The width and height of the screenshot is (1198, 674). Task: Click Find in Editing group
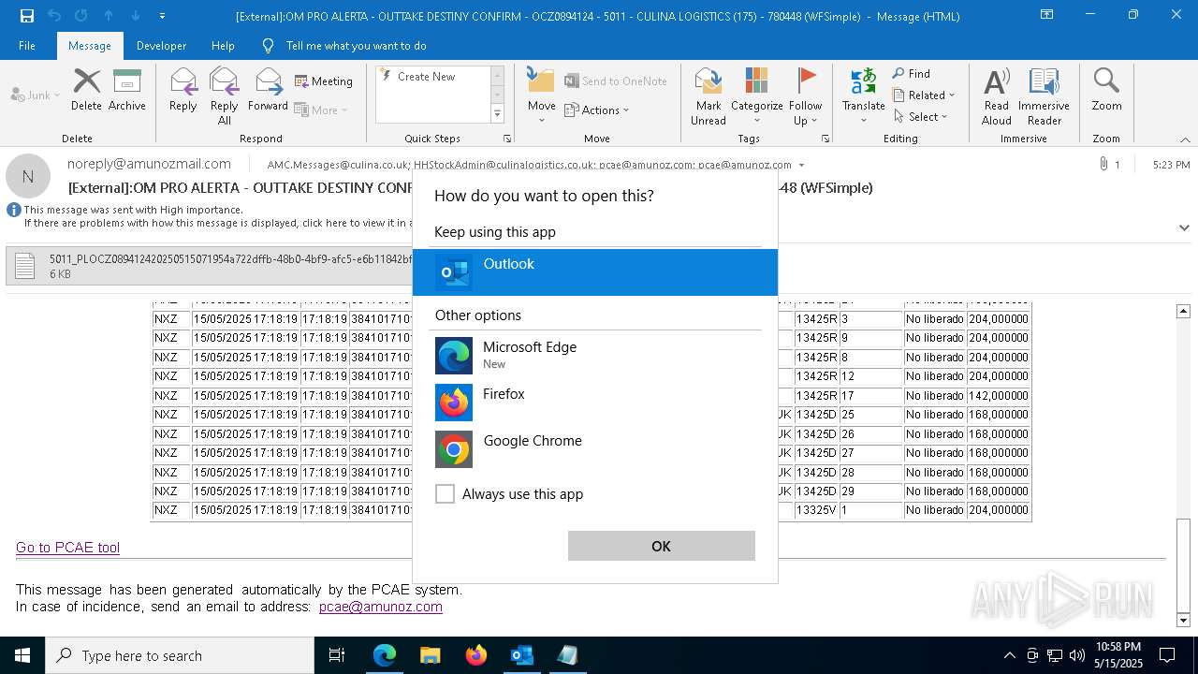pos(911,73)
